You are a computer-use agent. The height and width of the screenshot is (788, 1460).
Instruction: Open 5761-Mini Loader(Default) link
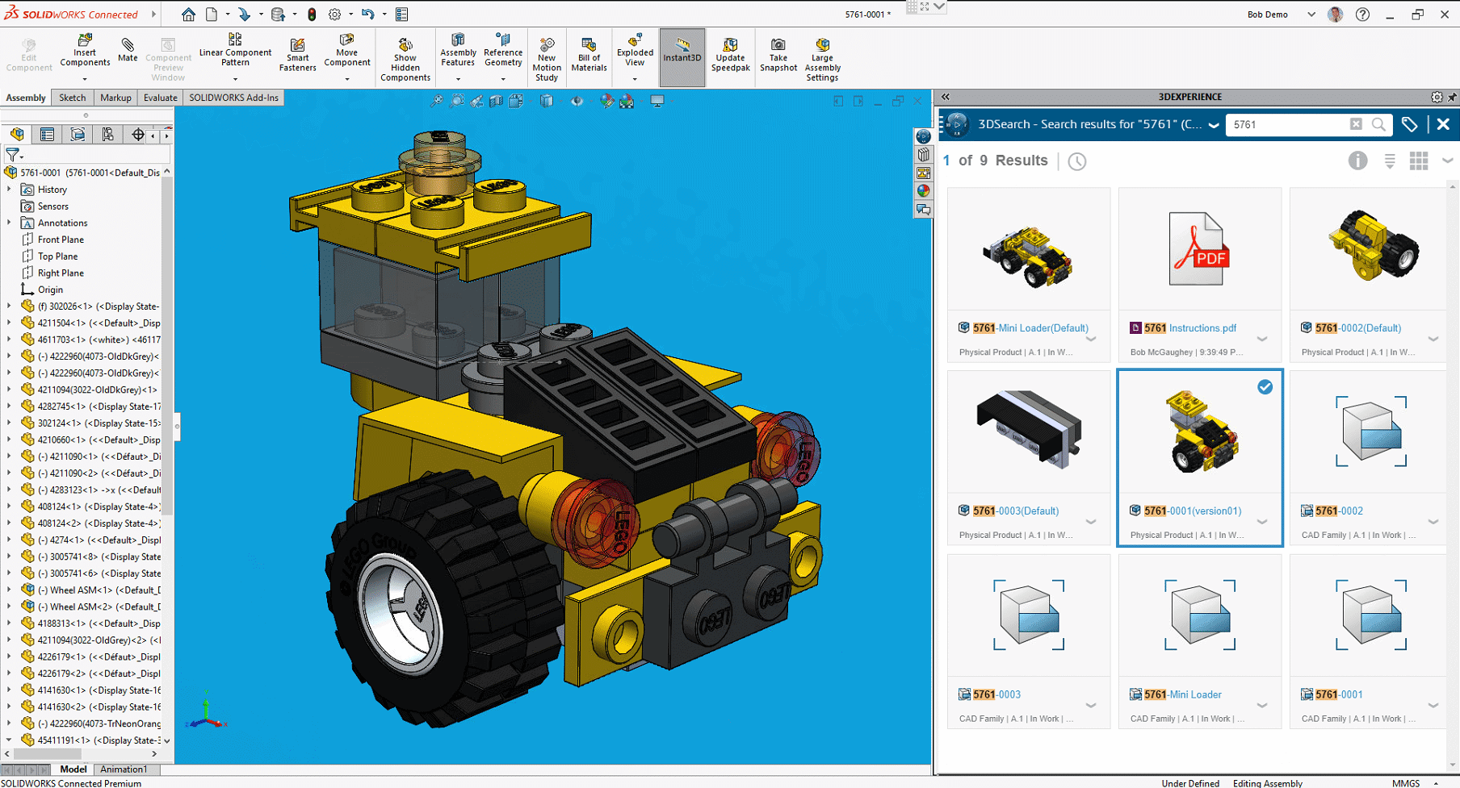pos(1030,328)
